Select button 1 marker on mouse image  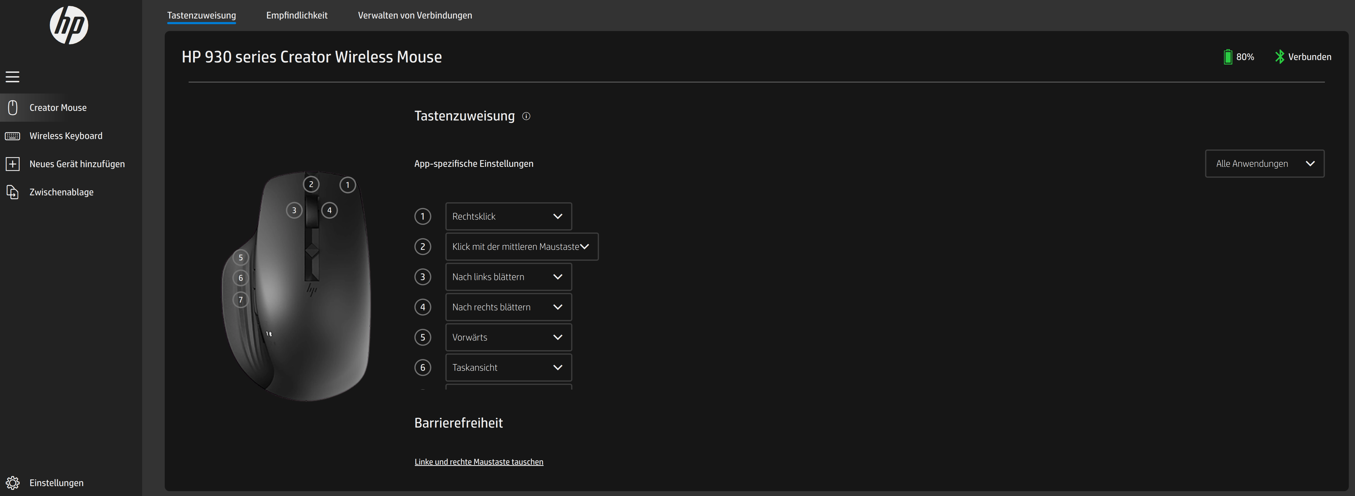[x=348, y=185]
